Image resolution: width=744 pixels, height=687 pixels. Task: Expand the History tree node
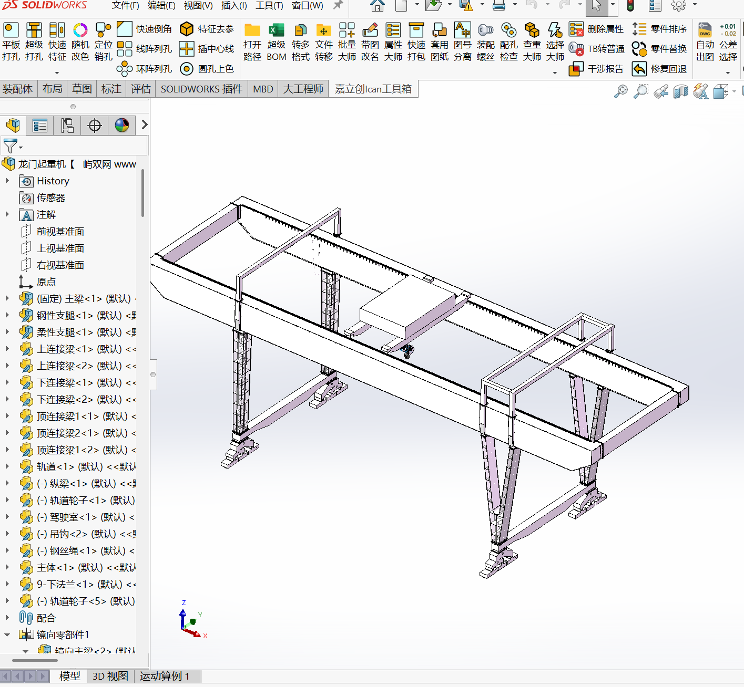point(7,181)
